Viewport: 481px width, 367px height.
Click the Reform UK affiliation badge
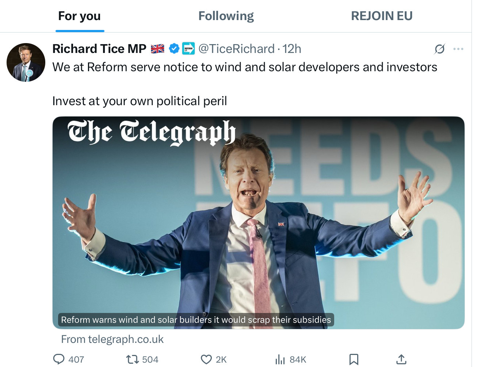point(188,49)
